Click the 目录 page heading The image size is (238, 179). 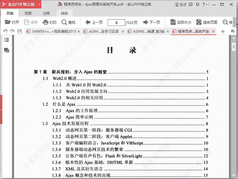click(121, 50)
